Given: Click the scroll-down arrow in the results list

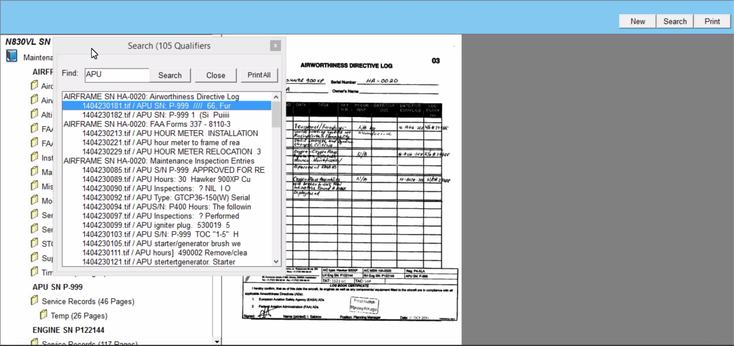Looking at the screenshot, I should pyautogui.click(x=275, y=261).
